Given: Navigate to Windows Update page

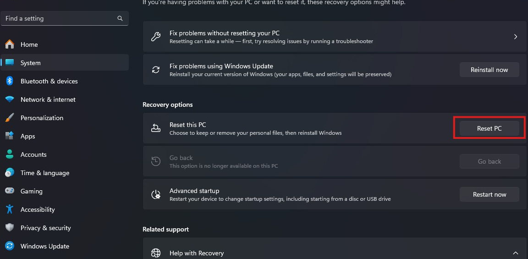Looking at the screenshot, I should pyautogui.click(x=44, y=246).
